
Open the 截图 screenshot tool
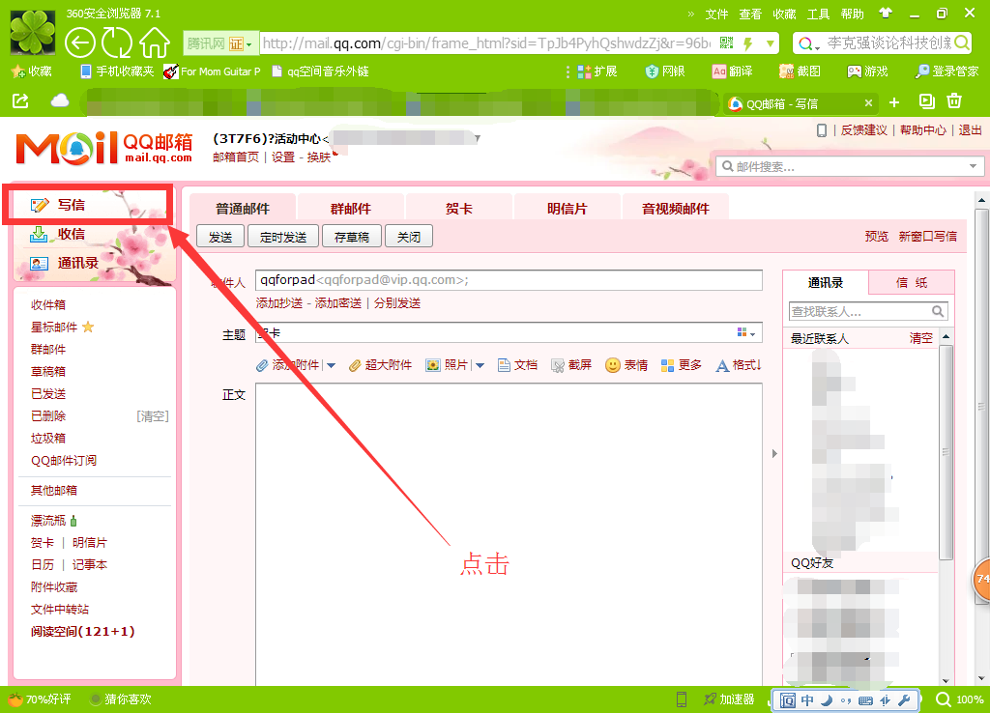800,71
